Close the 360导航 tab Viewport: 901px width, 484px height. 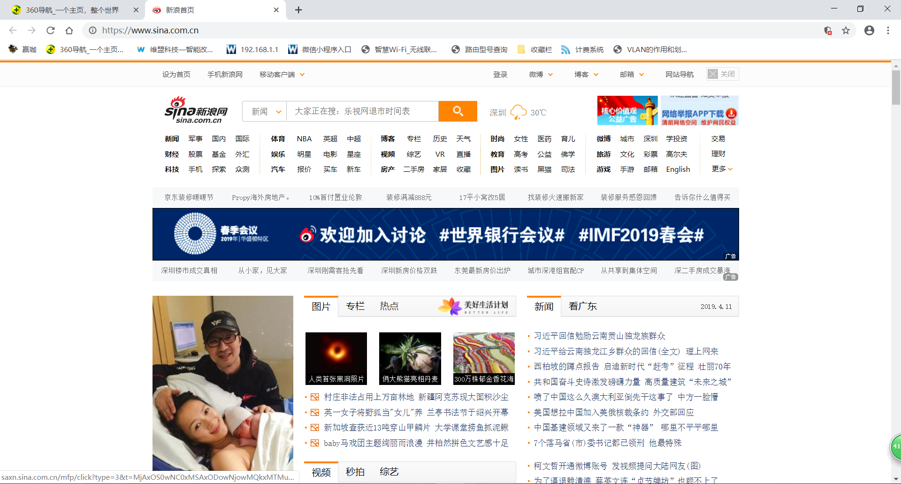pyautogui.click(x=136, y=10)
